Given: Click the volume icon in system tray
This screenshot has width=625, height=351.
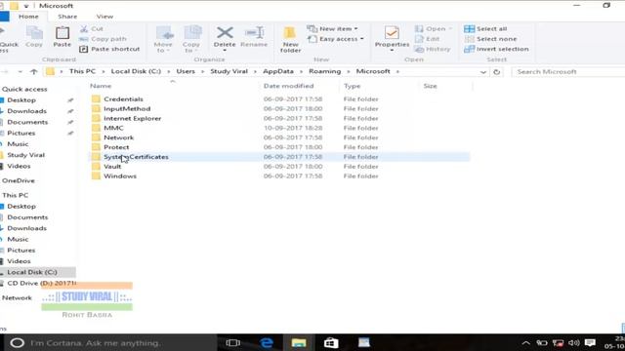Looking at the screenshot, I should click(573, 342).
